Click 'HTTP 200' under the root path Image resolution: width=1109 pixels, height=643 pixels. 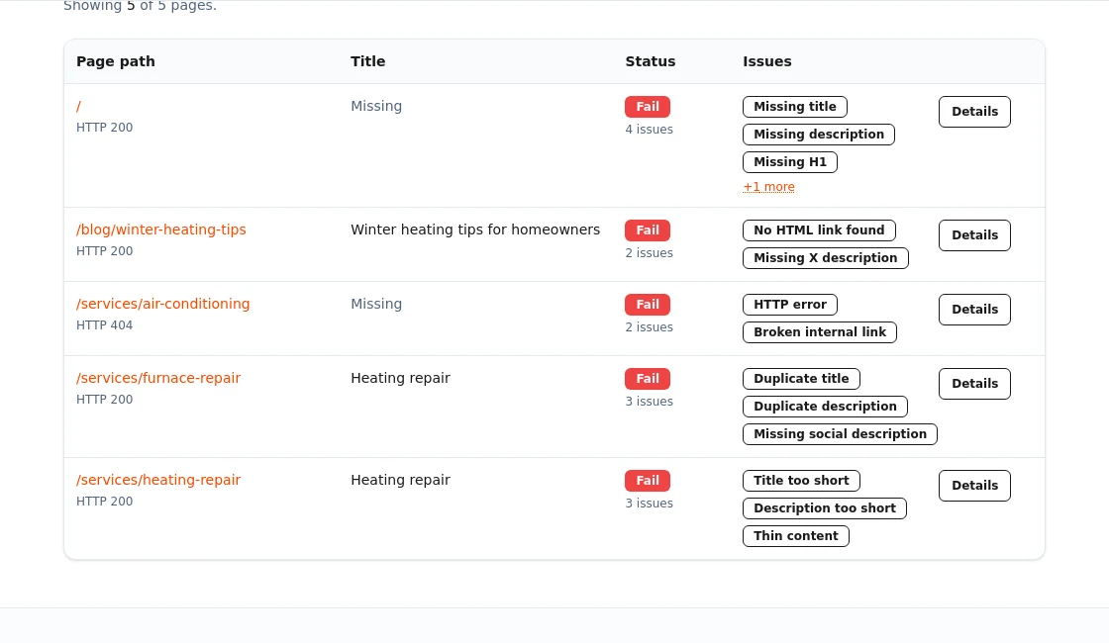click(x=104, y=128)
